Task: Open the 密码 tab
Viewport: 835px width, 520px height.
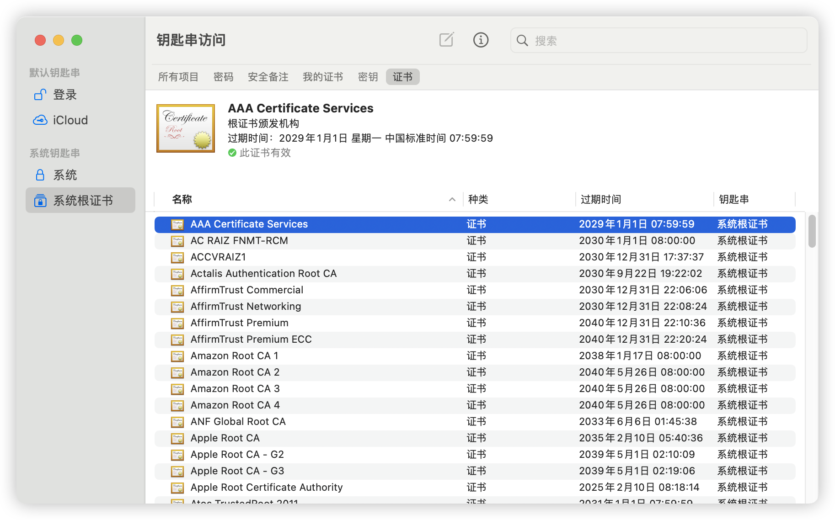Action: [x=223, y=77]
